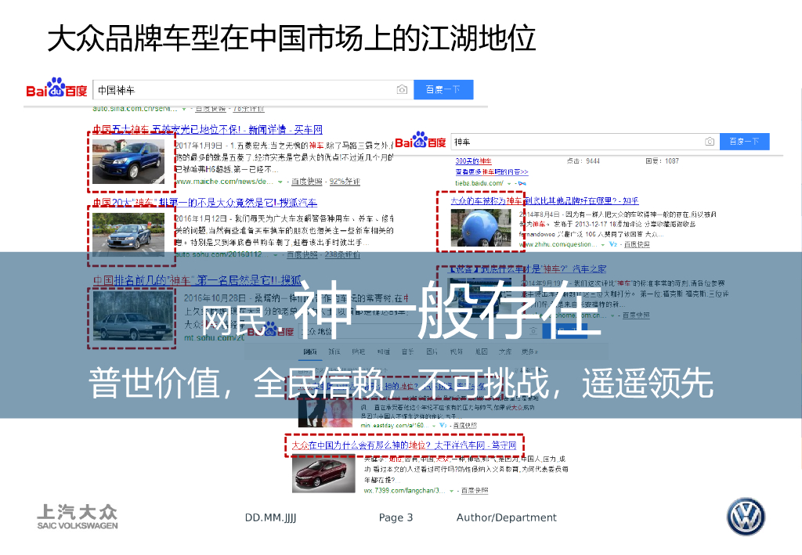Expand the dropdown arrow after tieba.baidu.com/
Image resolution: width=802 pixels, height=555 pixels.
[509, 183]
